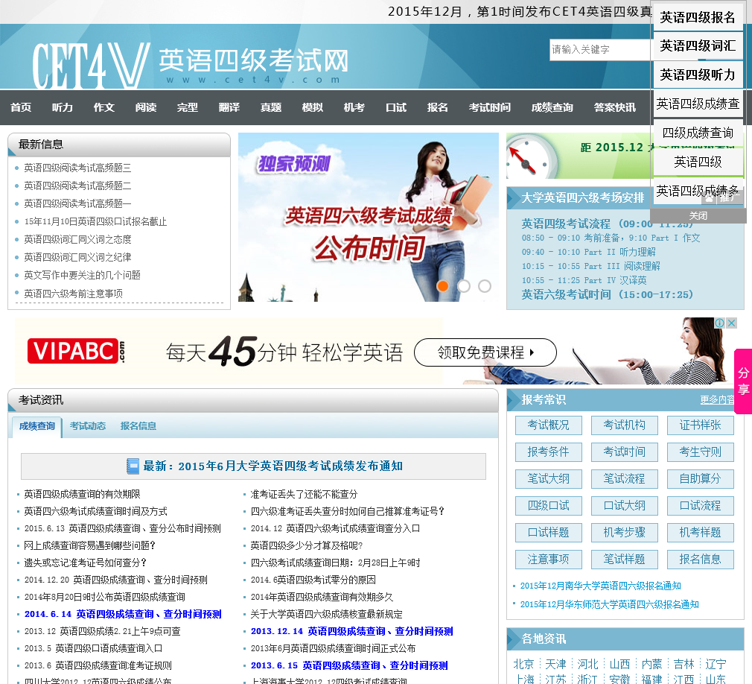Click the 四级口试 button
The width and height of the screenshot is (752, 684).
tap(549, 506)
